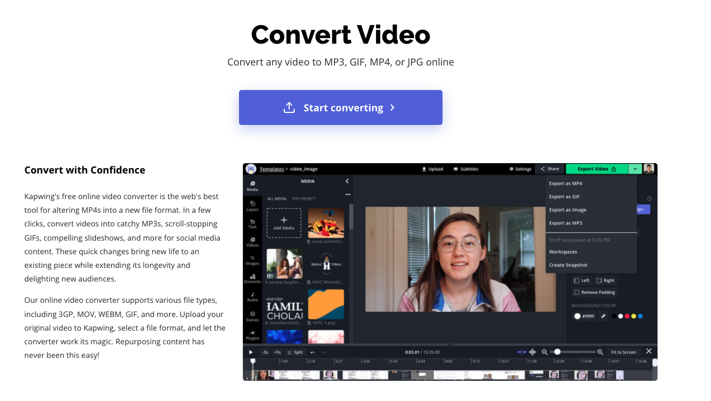Click the Start converting button
711x401 pixels.
(340, 107)
